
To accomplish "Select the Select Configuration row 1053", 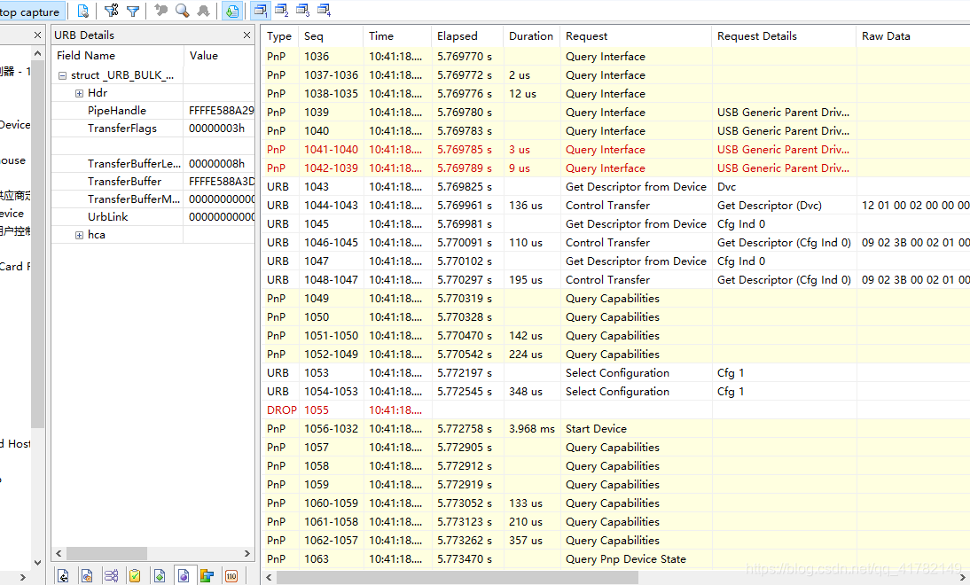I will tap(615, 373).
